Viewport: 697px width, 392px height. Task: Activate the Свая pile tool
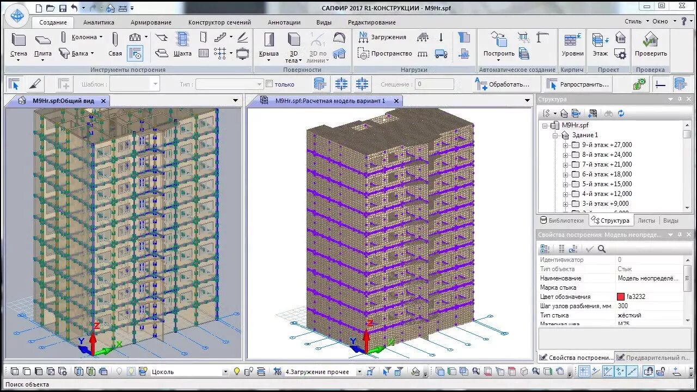(115, 45)
